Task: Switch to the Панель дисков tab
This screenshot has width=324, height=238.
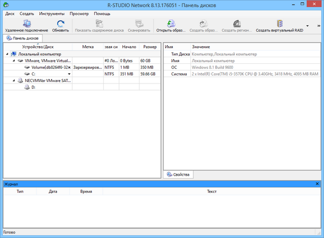Action: (23, 38)
